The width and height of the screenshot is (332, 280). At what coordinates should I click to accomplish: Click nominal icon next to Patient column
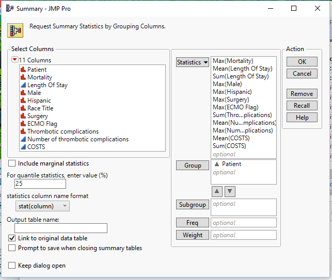[x=23, y=70]
